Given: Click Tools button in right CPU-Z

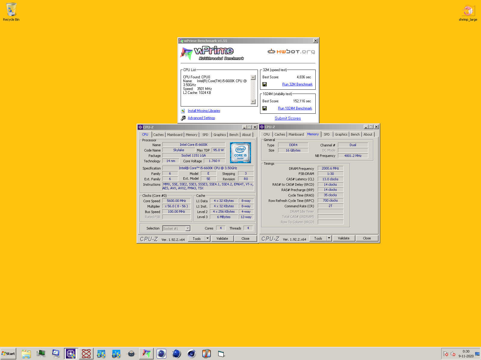Looking at the screenshot, I should tap(318, 238).
